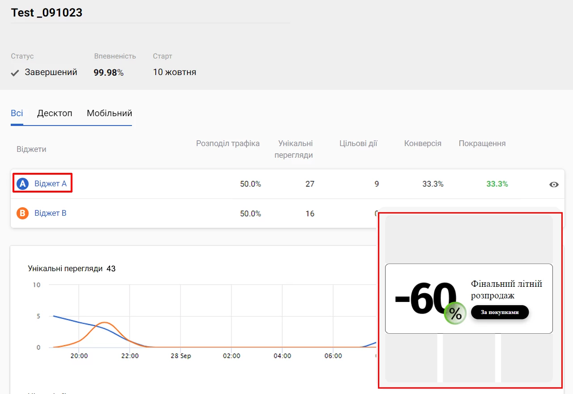Switch to the Мобільний tab
Image resolution: width=573 pixels, height=394 pixels.
(110, 113)
